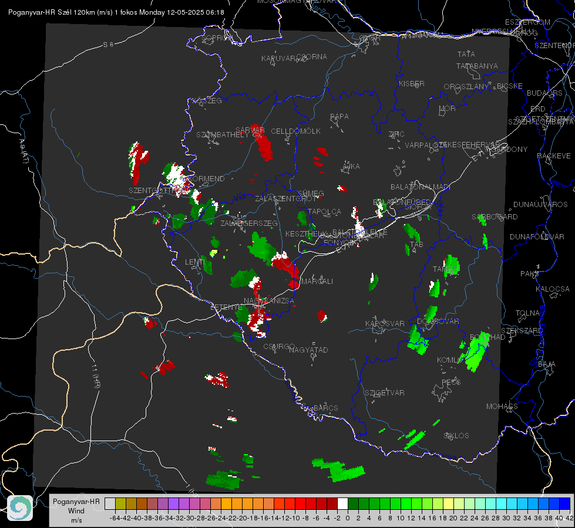Click the TOLNA label

point(527,313)
